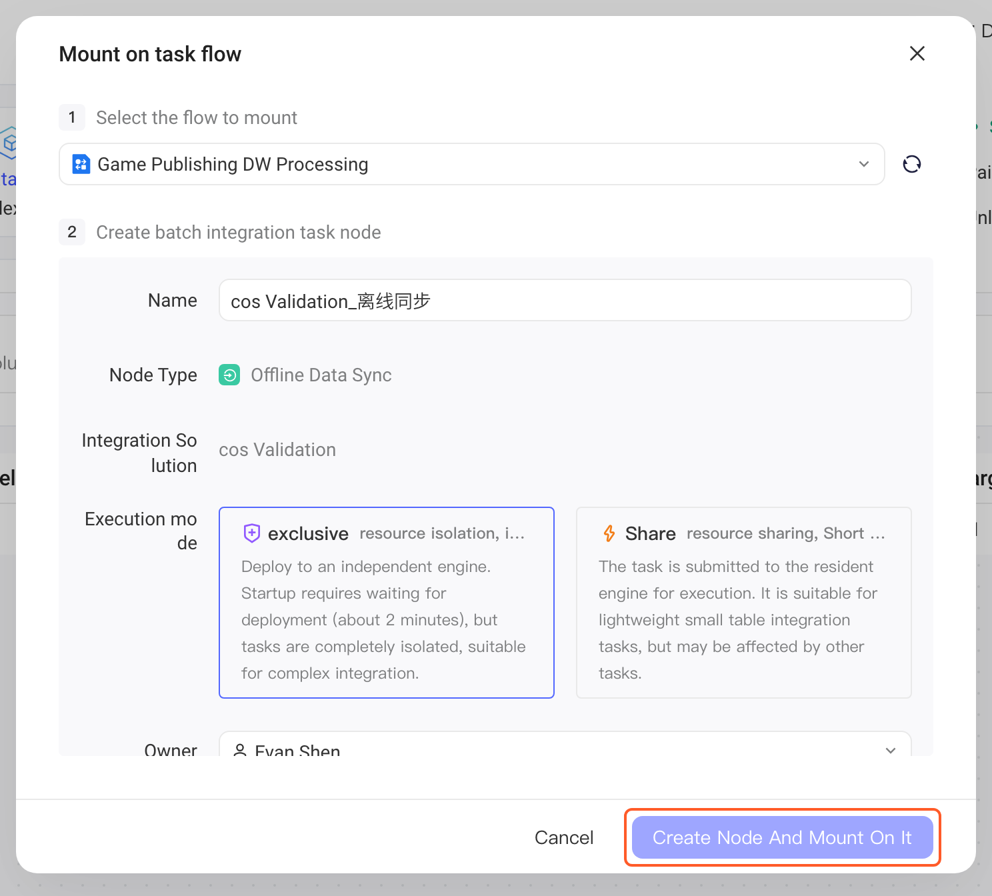The height and width of the screenshot is (896, 992).
Task: Click Create batch integration task node heading
Action: (x=239, y=232)
